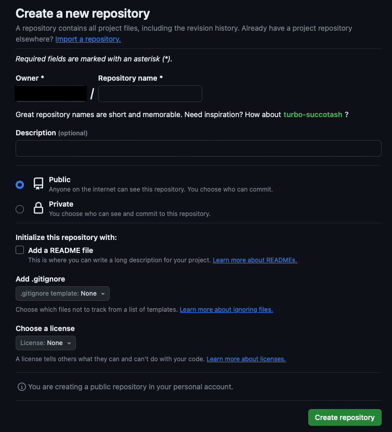Open the .gitignore template dropdown

point(62,294)
